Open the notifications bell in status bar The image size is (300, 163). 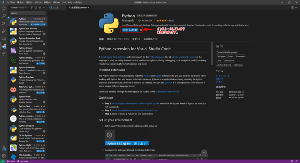[x=297, y=161]
